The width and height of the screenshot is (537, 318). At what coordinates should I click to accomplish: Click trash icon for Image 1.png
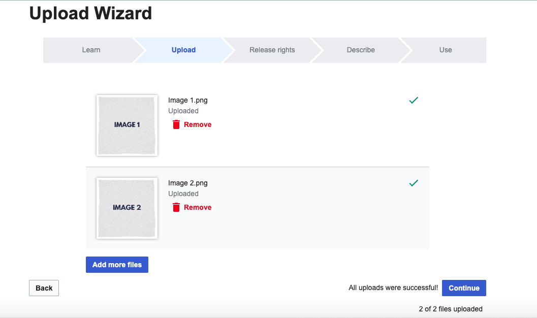pos(176,124)
